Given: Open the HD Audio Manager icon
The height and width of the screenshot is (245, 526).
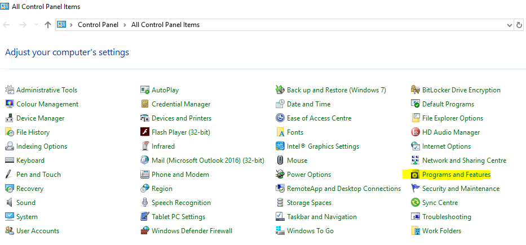Looking at the screenshot, I should 416,132.
